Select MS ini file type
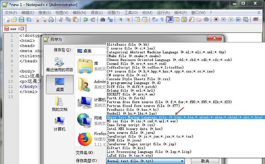Screen dimensions: 265x164 185,121
